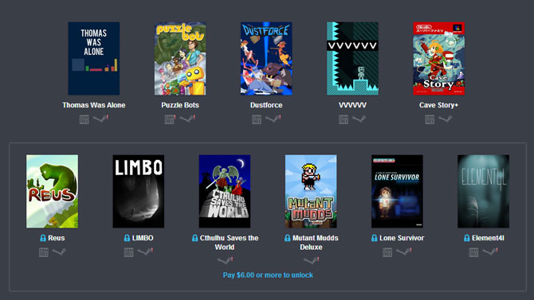This screenshot has height=300, width=534.
Task: Click the Steam icon under Thomas Was Alone
Action: [x=100, y=119]
